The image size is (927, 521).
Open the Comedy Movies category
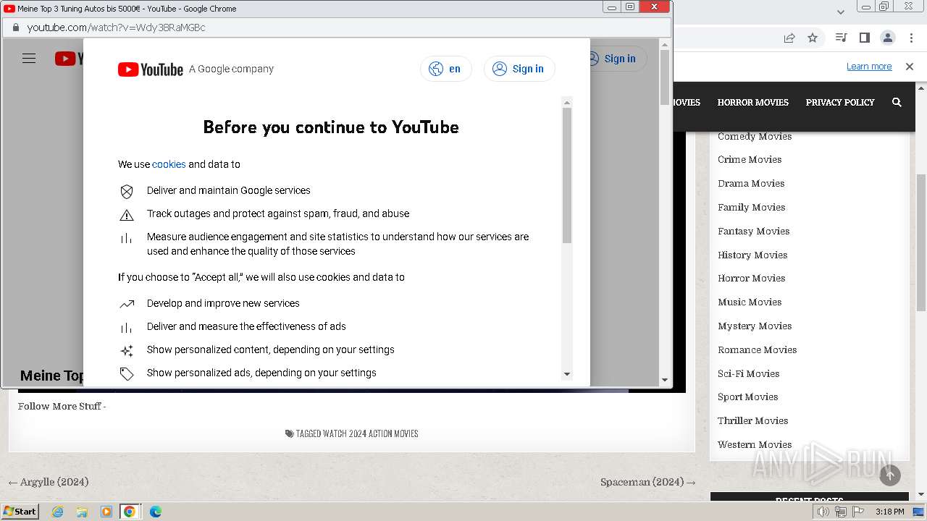click(x=755, y=136)
